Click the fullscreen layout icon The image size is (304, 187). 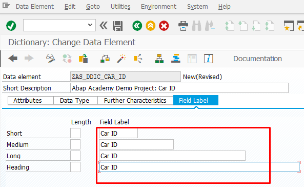192,59
